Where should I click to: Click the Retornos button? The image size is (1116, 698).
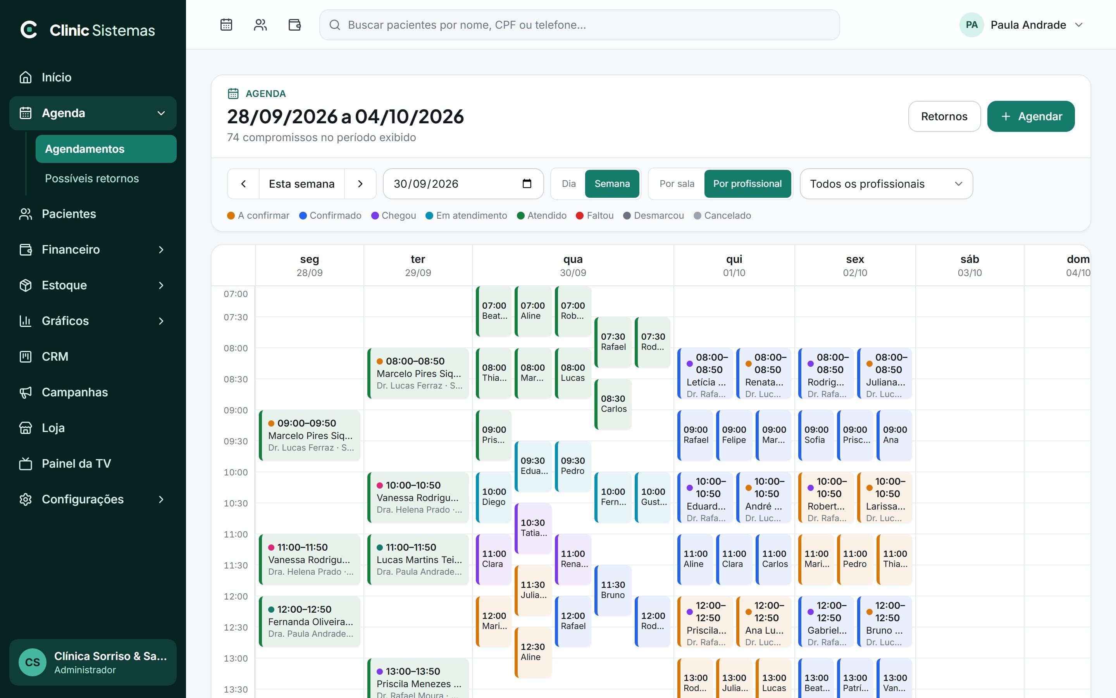944,116
